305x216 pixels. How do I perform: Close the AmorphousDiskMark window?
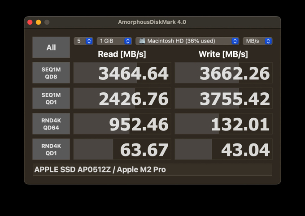[30, 22]
